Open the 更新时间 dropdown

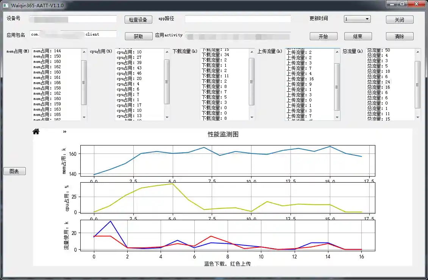[357, 19]
